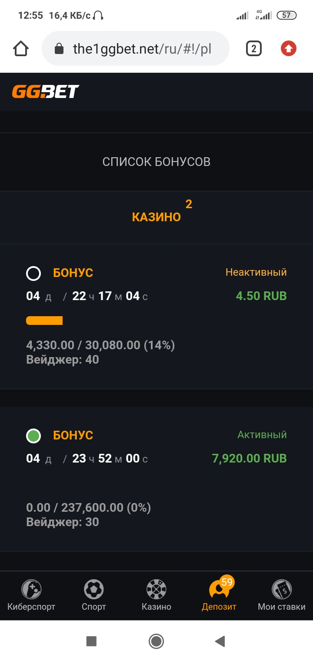
Task: Click the GG.BET logo
Action: [45, 91]
